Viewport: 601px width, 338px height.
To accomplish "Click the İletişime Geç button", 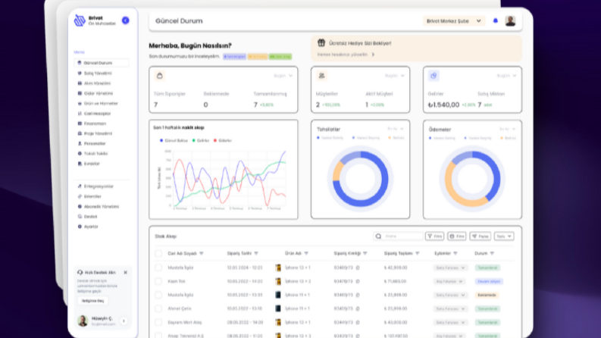I will tap(92, 301).
